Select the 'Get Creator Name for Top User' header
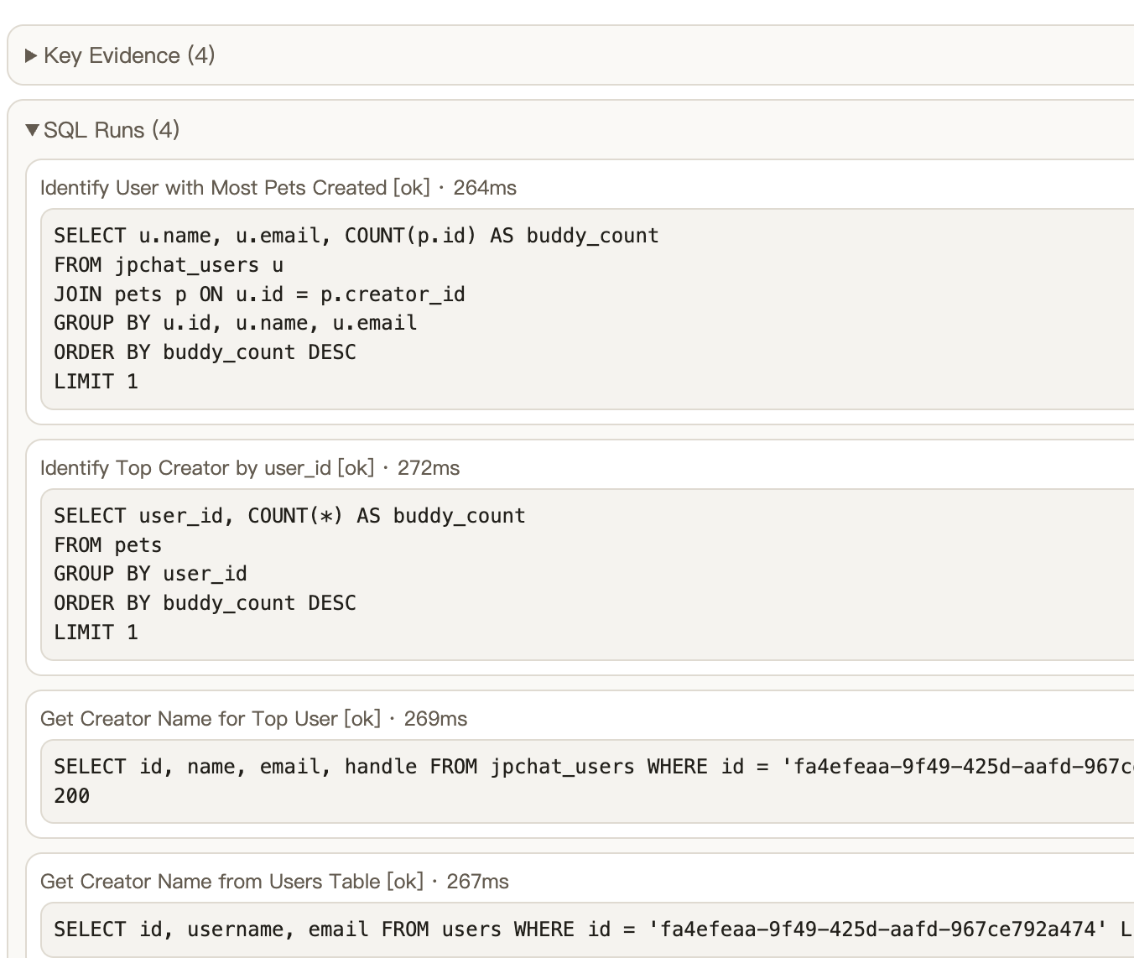Screen dimensions: 1134x958 pos(190,719)
